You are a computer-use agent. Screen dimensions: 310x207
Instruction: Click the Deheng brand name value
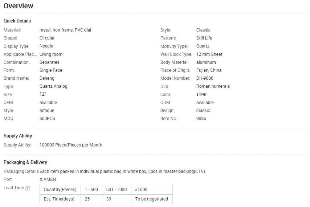click(x=47, y=78)
